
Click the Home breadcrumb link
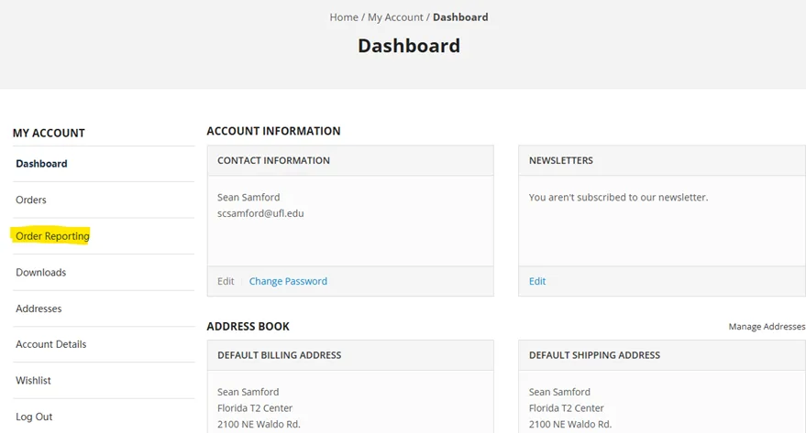tap(344, 17)
